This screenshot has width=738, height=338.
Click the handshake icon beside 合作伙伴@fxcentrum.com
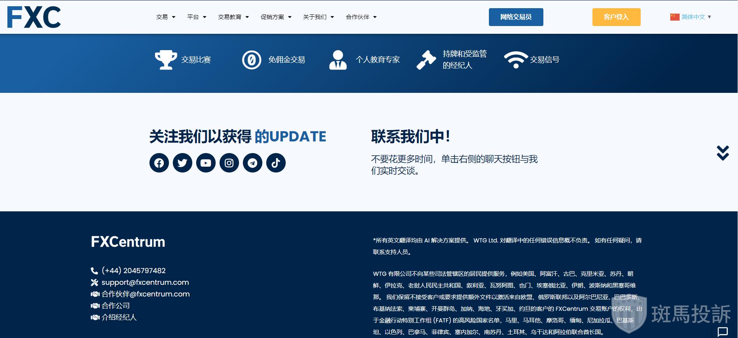pos(95,294)
